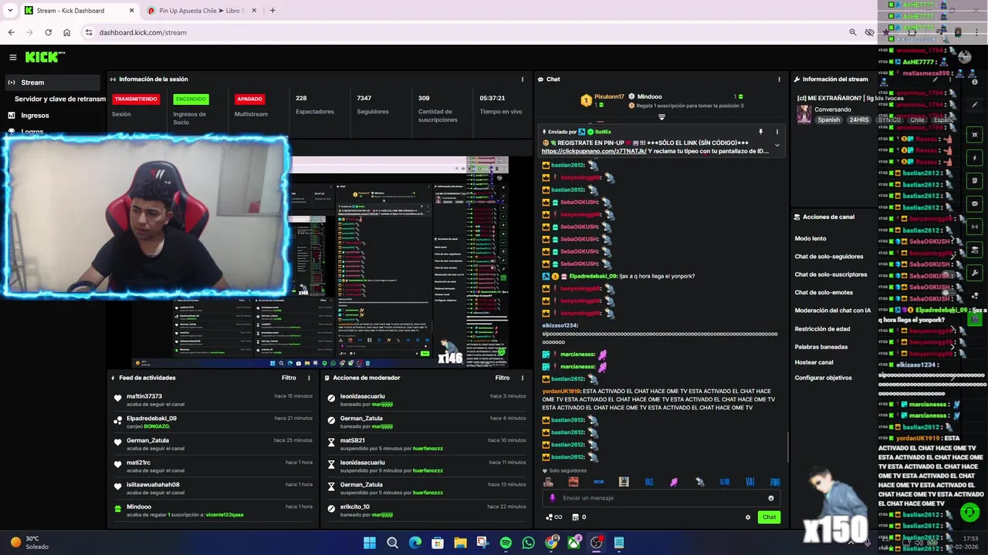Expand the gift leaderboard chevron
988x555 pixels.
[661, 117]
